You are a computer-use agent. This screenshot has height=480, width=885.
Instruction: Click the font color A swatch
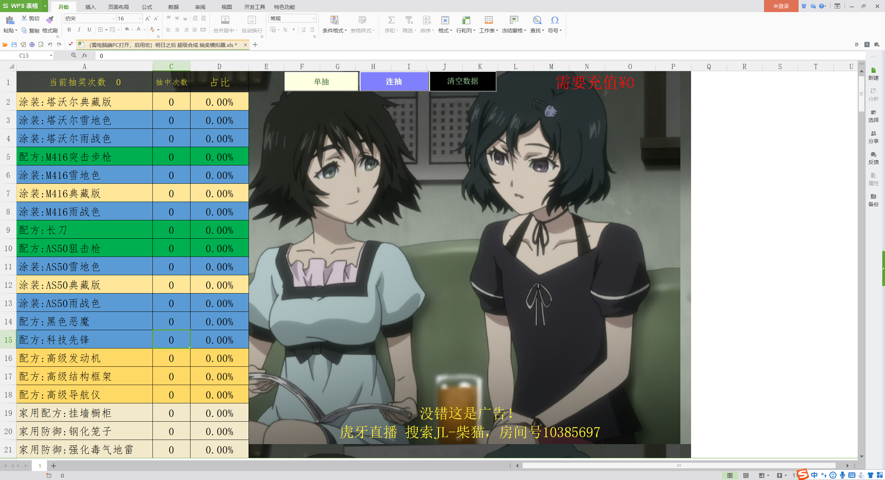(x=139, y=30)
